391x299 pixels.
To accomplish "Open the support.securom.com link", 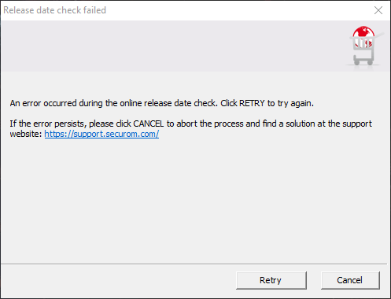I will [101, 134].
